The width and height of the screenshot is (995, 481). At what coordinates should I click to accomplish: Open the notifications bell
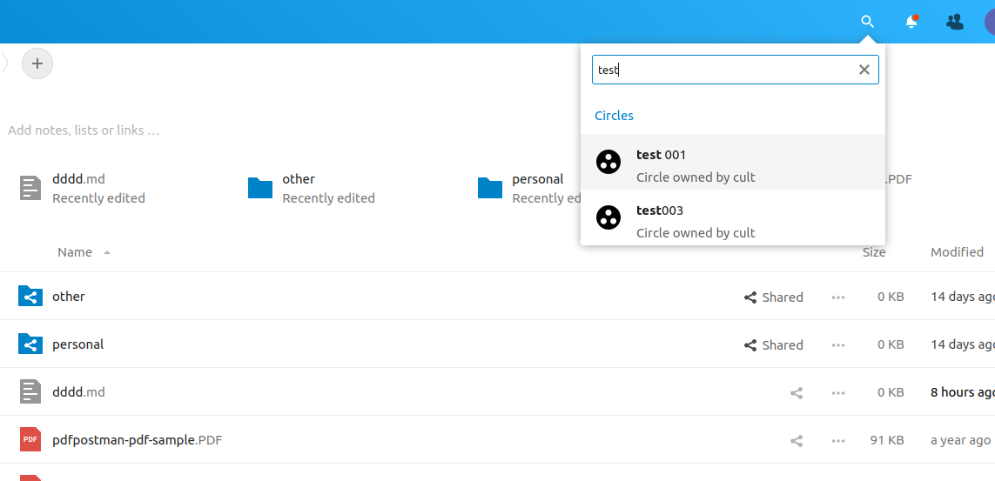pos(911,23)
